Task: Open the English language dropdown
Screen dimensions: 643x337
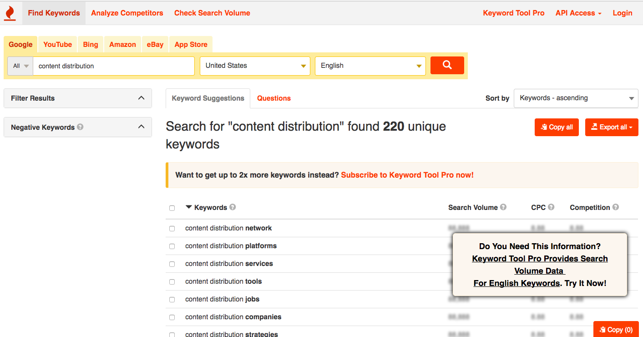Action: (370, 66)
